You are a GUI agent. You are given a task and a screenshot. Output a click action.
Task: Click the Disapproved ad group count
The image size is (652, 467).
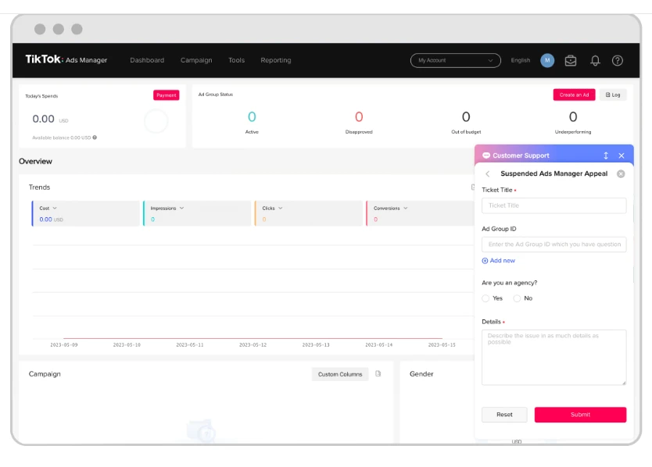359,117
